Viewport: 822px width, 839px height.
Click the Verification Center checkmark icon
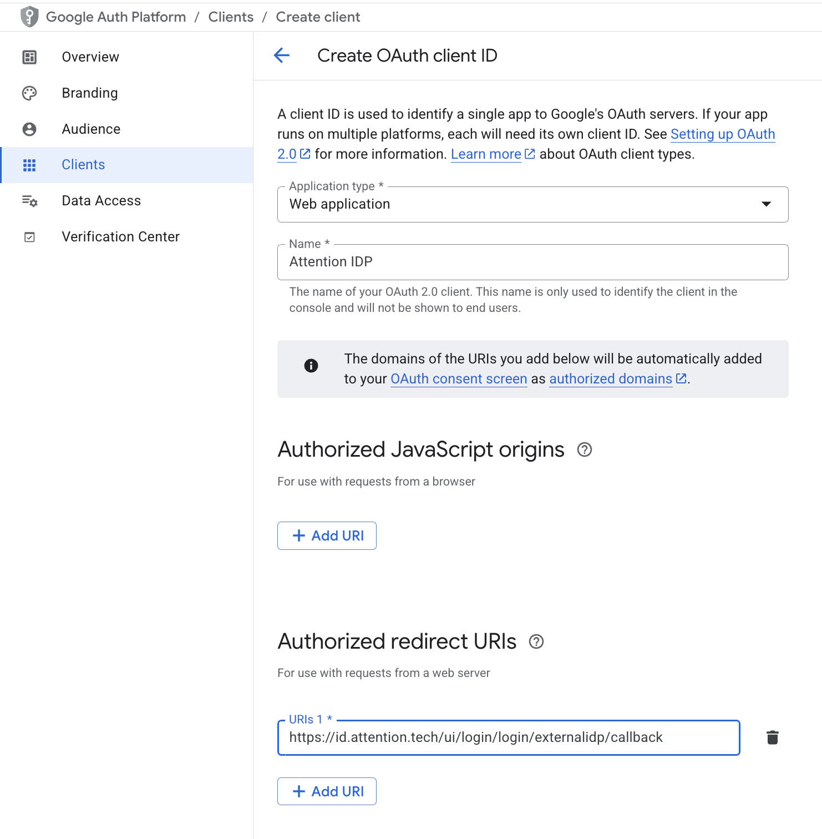pos(29,236)
